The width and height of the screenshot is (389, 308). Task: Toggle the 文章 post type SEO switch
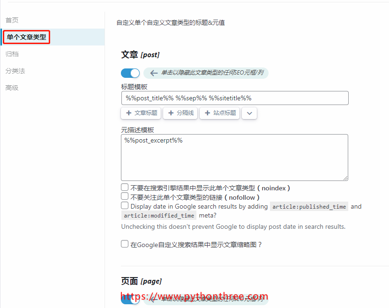[130, 73]
